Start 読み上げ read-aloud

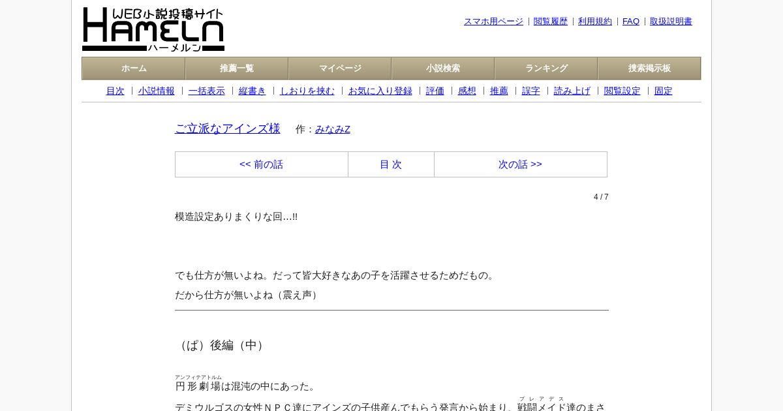tap(572, 91)
